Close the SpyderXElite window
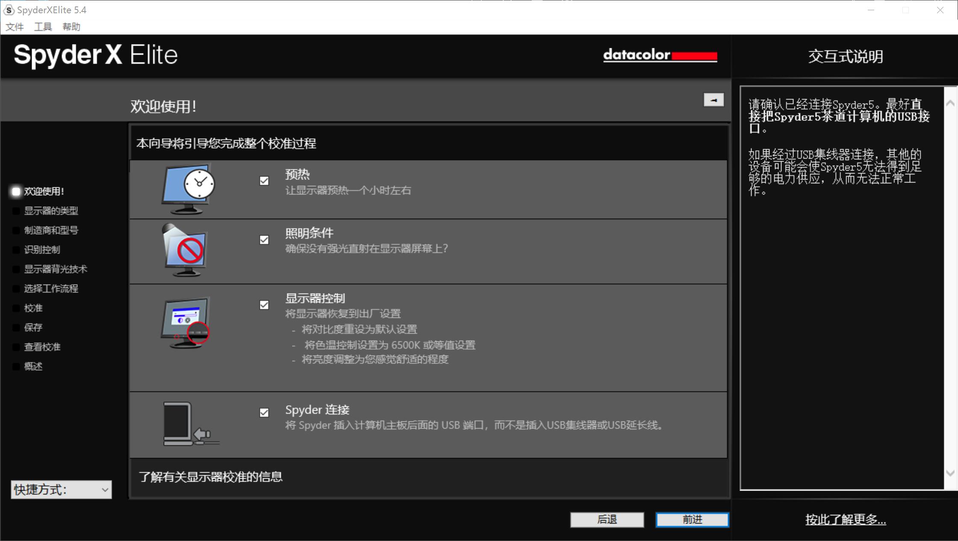The height and width of the screenshot is (541, 958). [x=940, y=10]
